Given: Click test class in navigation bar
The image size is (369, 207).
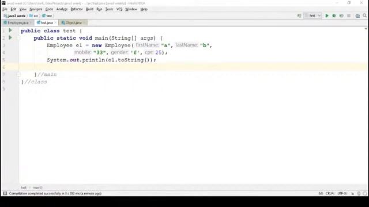Looking at the screenshot, I should [47, 16].
